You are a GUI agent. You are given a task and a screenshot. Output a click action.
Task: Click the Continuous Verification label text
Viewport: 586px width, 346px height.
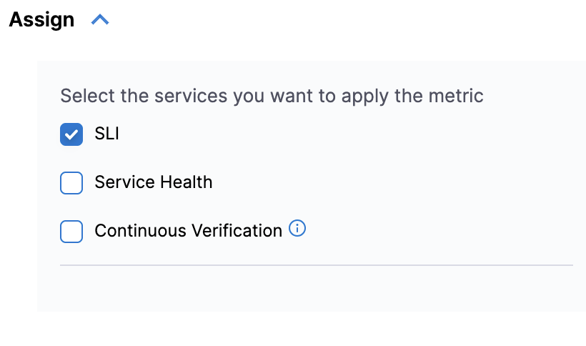tap(188, 231)
